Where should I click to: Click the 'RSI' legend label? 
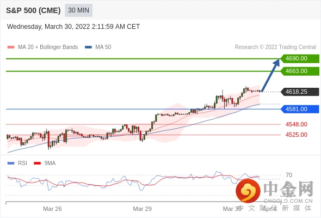coord(22,163)
